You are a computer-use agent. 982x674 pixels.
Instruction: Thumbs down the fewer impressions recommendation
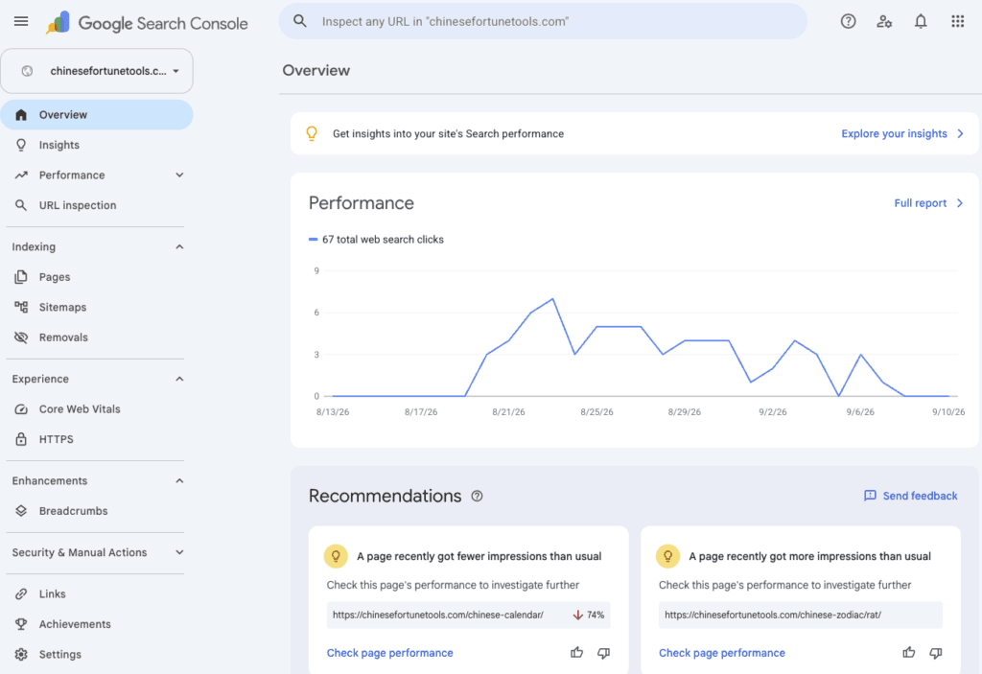(604, 653)
